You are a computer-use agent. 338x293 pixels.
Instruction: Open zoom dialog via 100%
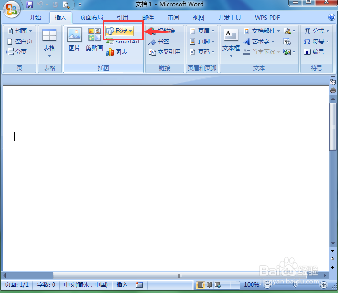(x=251, y=285)
